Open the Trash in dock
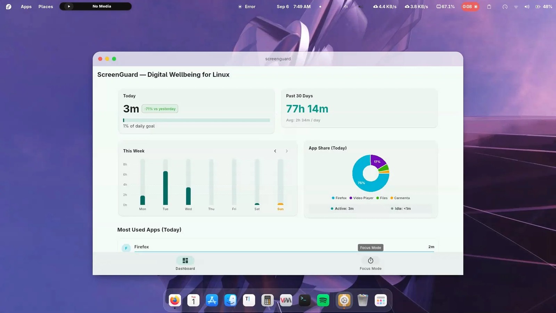This screenshot has width=556, height=313. (x=362, y=300)
